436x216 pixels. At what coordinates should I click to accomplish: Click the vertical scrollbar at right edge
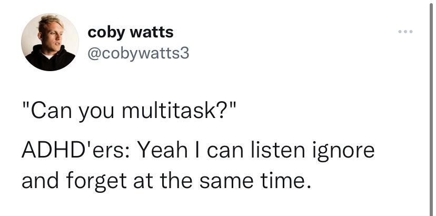pos(431,108)
